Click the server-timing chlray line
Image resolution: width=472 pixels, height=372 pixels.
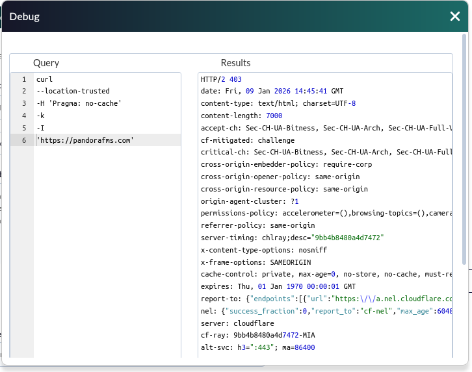[x=292, y=238]
